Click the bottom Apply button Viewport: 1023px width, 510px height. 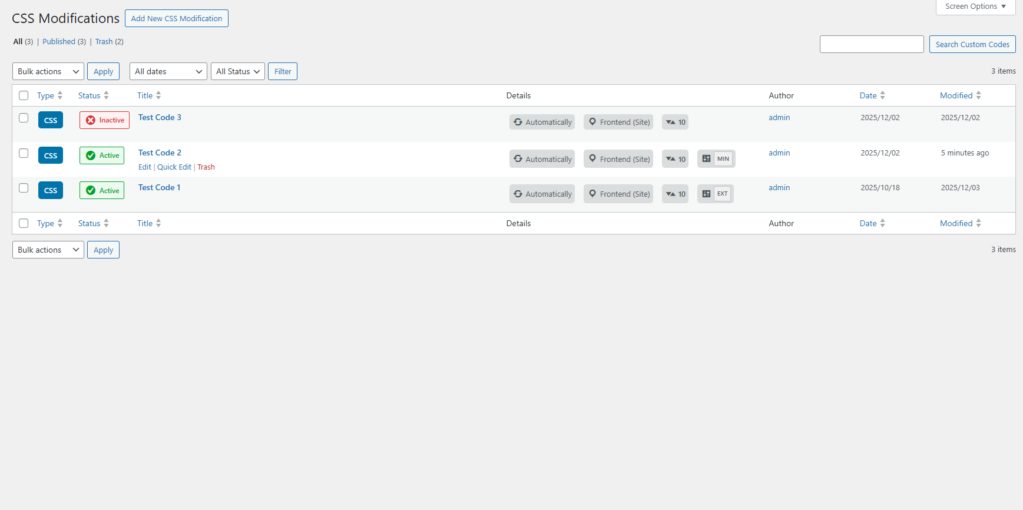[104, 250]
